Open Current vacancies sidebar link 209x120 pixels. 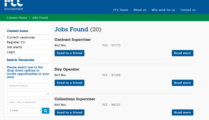21,37
